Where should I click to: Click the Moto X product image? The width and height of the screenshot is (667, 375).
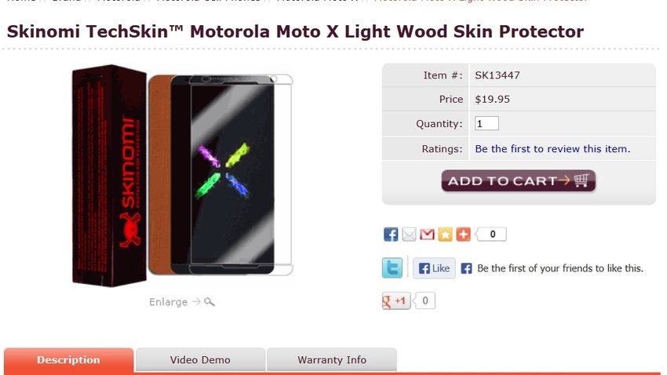(x=183, y=176)
